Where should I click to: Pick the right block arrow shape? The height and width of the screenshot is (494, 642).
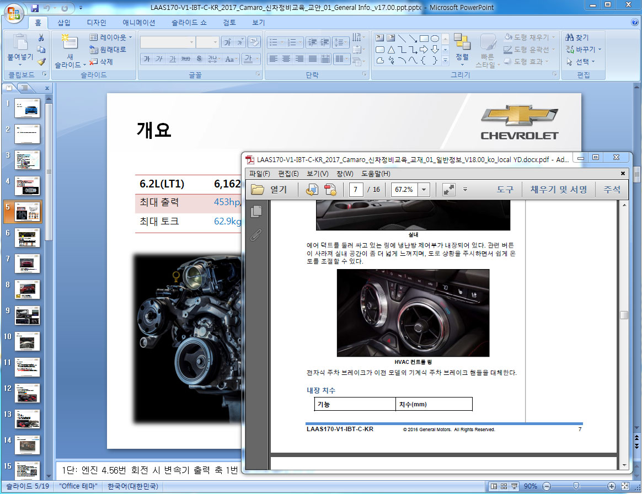click(x=424, y=50)
